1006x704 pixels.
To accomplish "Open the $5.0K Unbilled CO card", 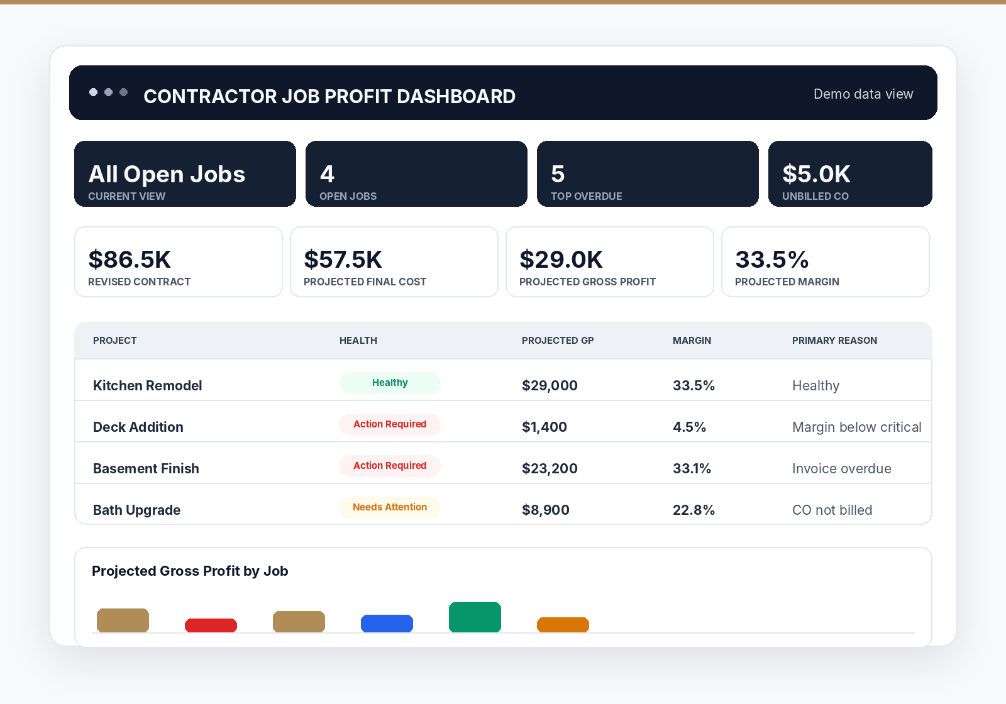I will (x=850, y=173).
